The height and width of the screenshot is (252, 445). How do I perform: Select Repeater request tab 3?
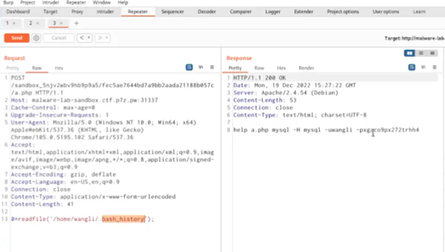click(x=54, y=23)
